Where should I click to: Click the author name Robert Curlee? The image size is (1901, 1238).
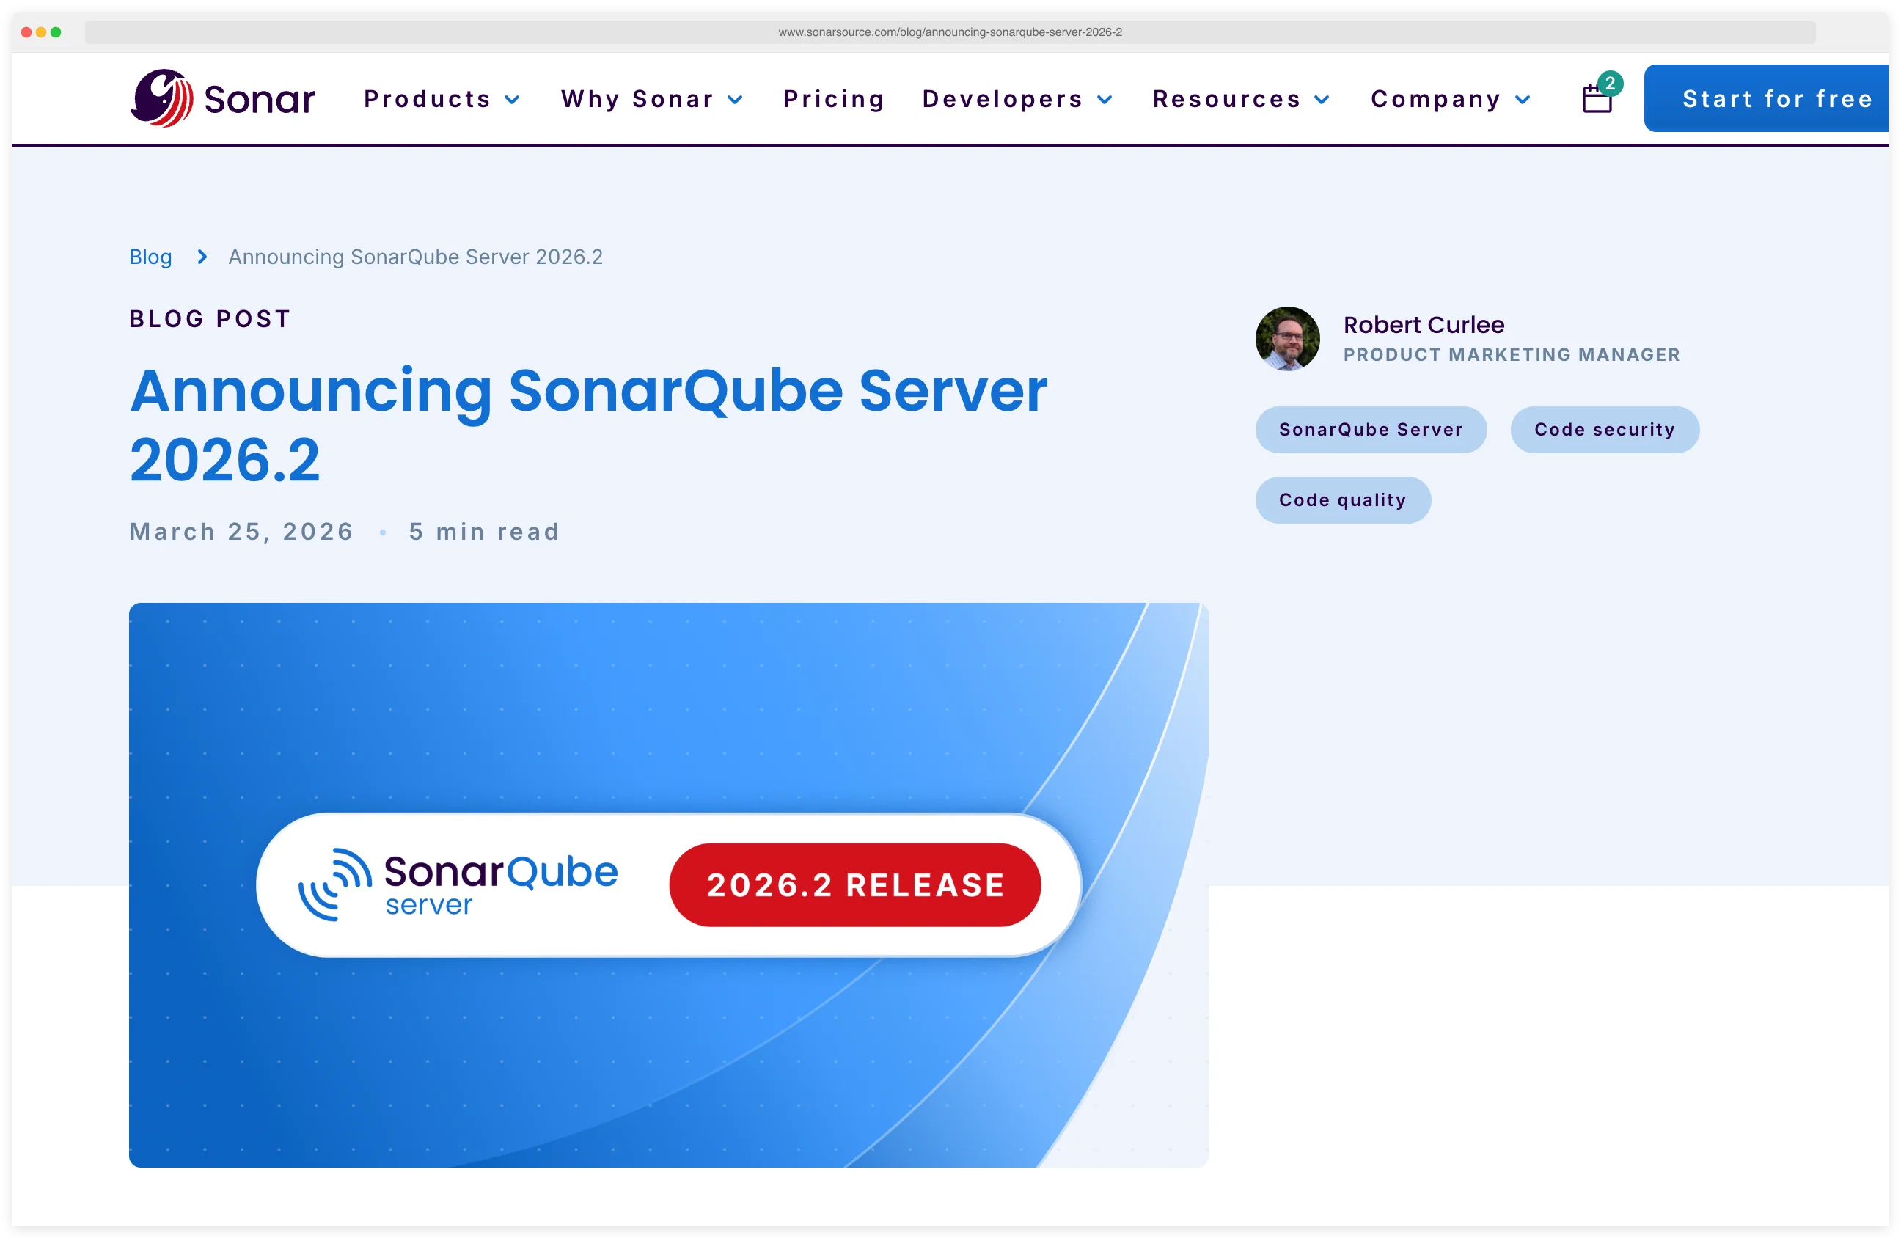click(x=1423, y=324)
